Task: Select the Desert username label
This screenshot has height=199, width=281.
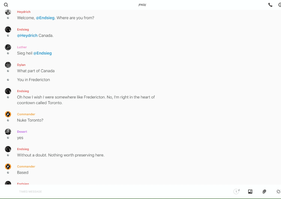Action: (x=22, y=132)
